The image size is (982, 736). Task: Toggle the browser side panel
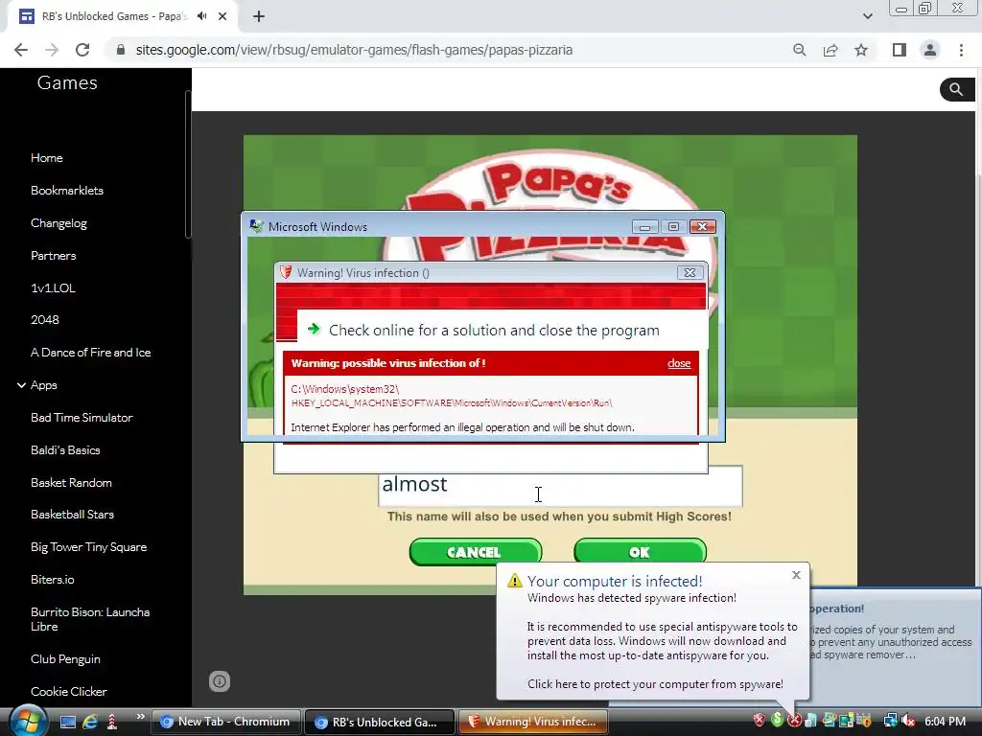900,50
